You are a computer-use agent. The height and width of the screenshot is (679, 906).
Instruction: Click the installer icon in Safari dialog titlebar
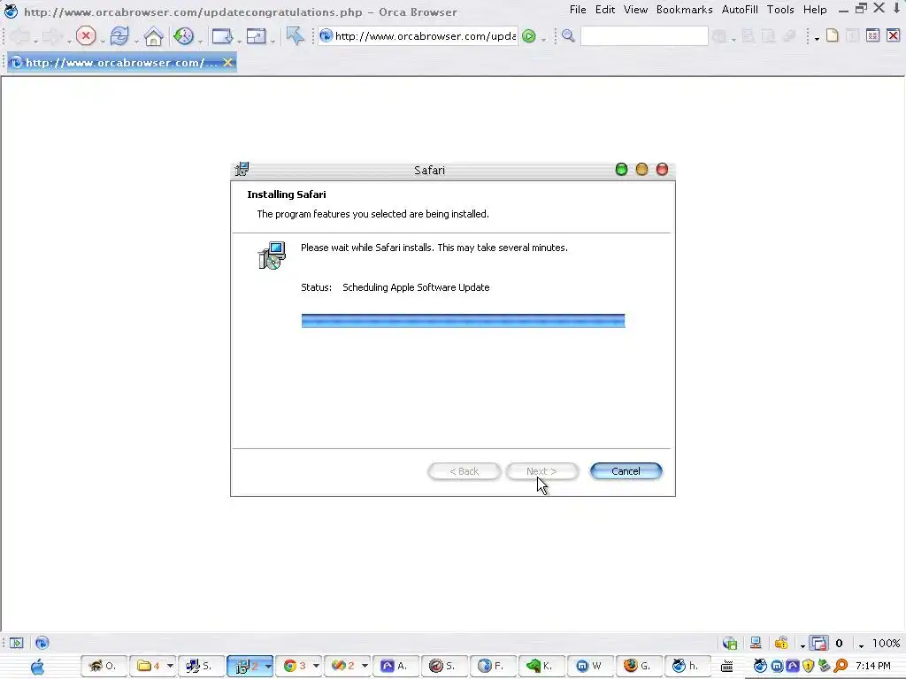point(242,169)
